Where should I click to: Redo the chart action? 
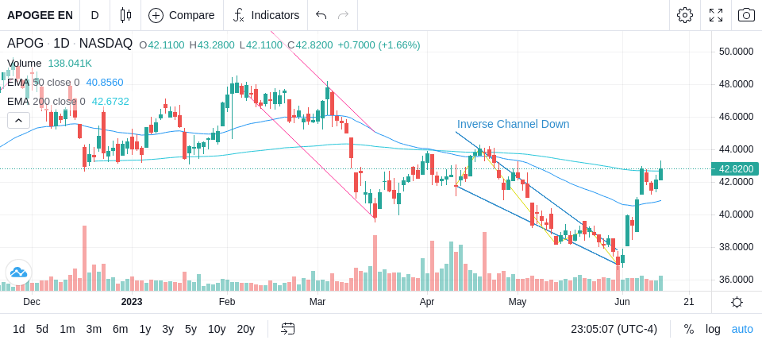(344, 15)
